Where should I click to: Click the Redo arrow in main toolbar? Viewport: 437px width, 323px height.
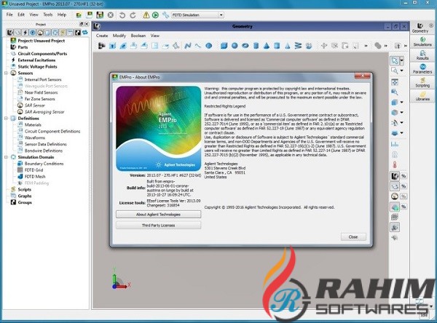point(133,15)
